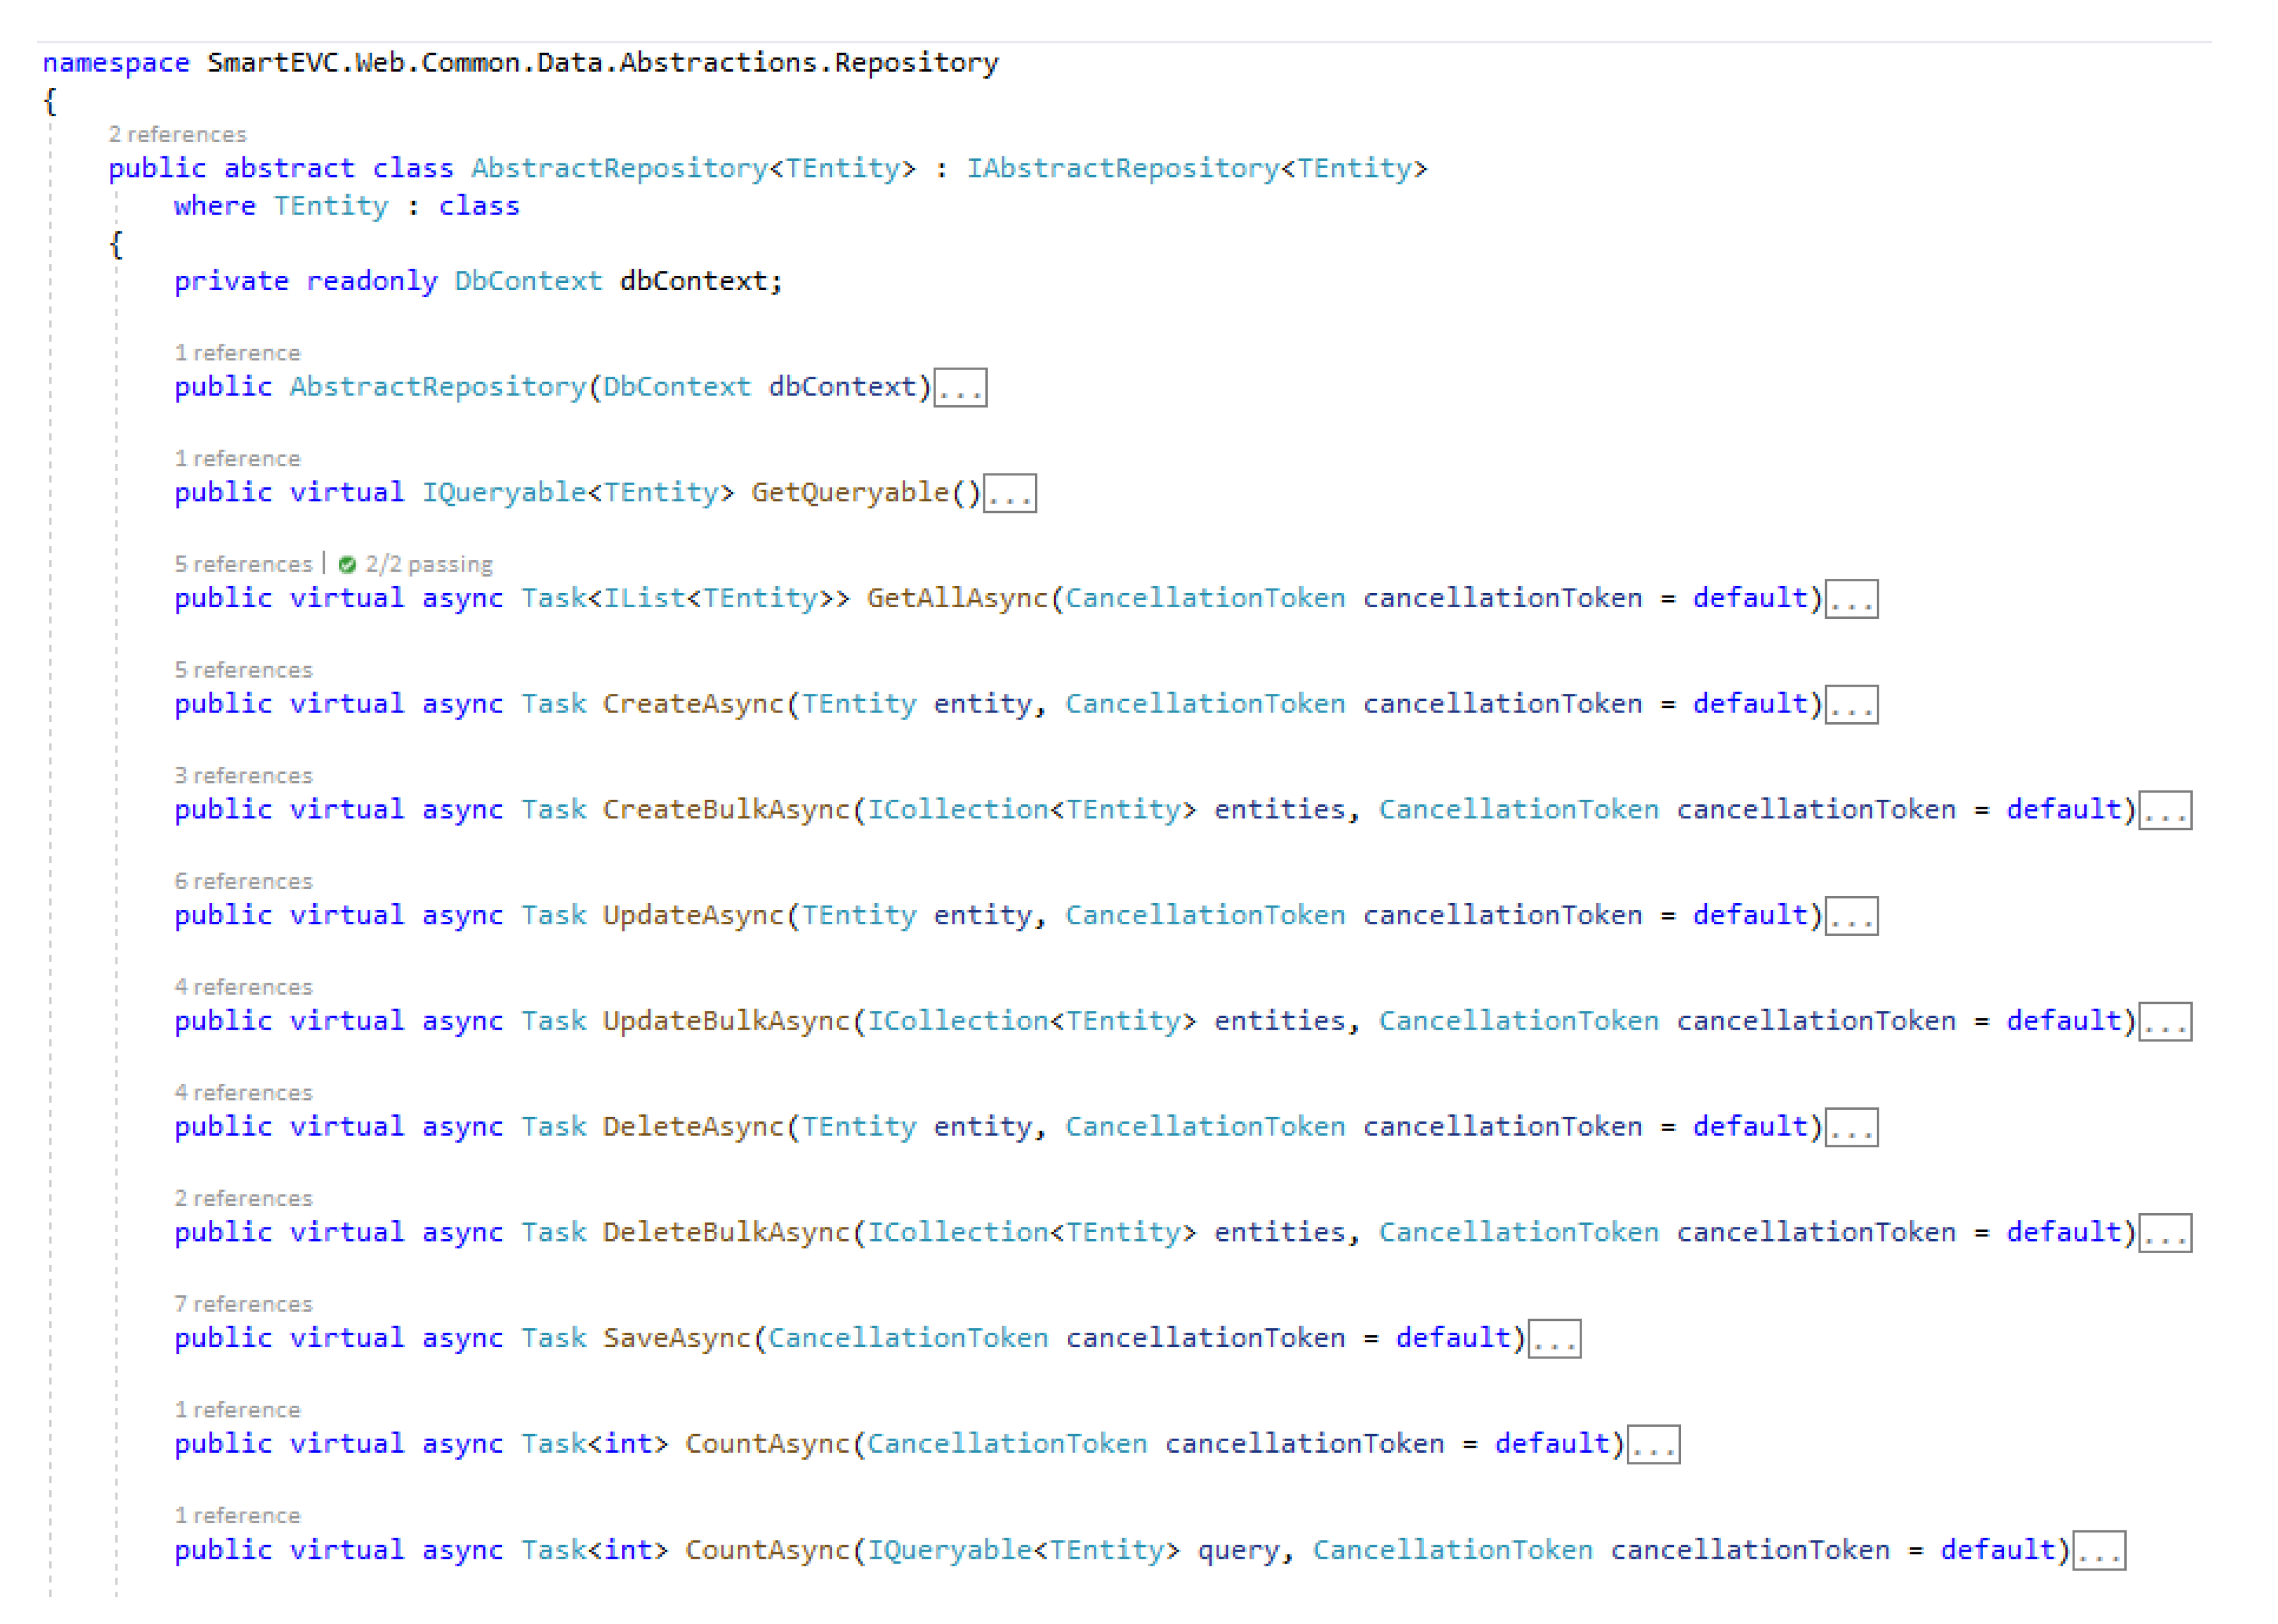2278x1624 pixels.
Task: Expand collapsed SaveAsync method body
Action: (x=1554, y=1340)
